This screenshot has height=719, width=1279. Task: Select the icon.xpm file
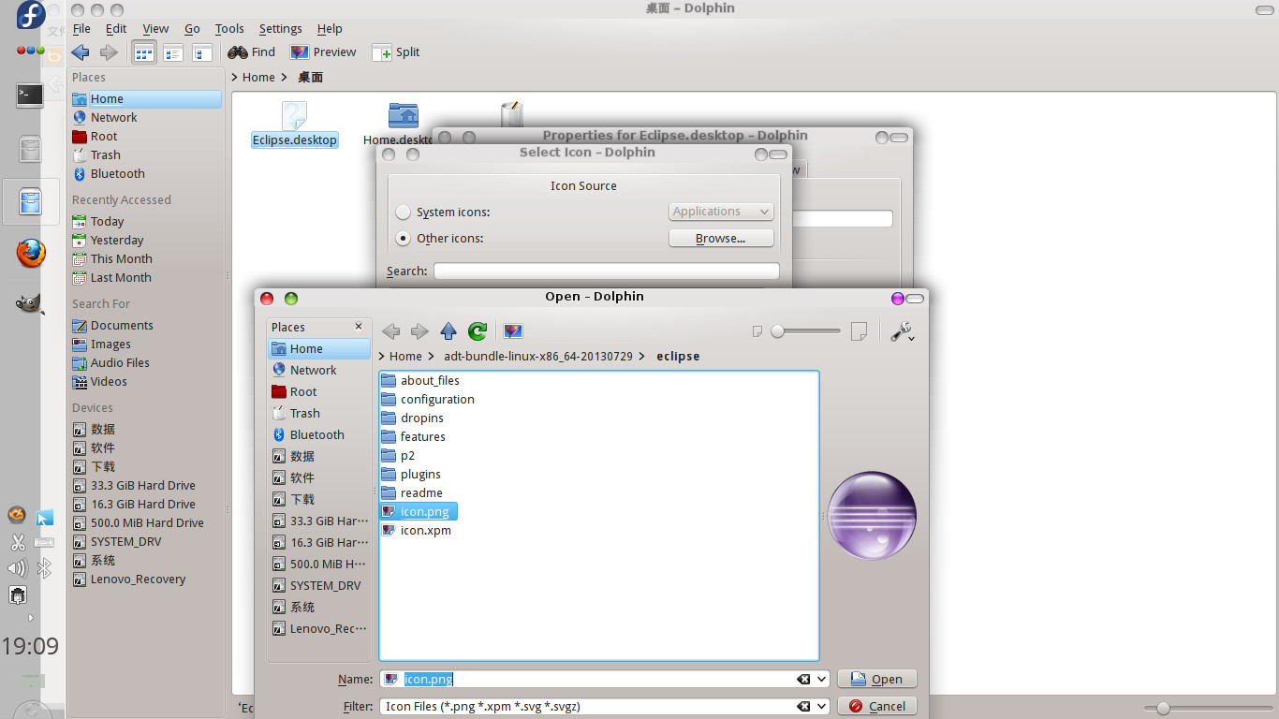(x=417, y=531)
